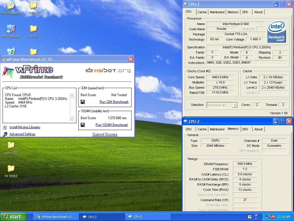
Task: Run the 32M Benchmark
Action: [x=114, y=102]
